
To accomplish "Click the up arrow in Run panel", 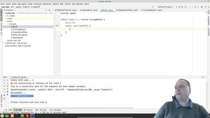I will 7,80.
